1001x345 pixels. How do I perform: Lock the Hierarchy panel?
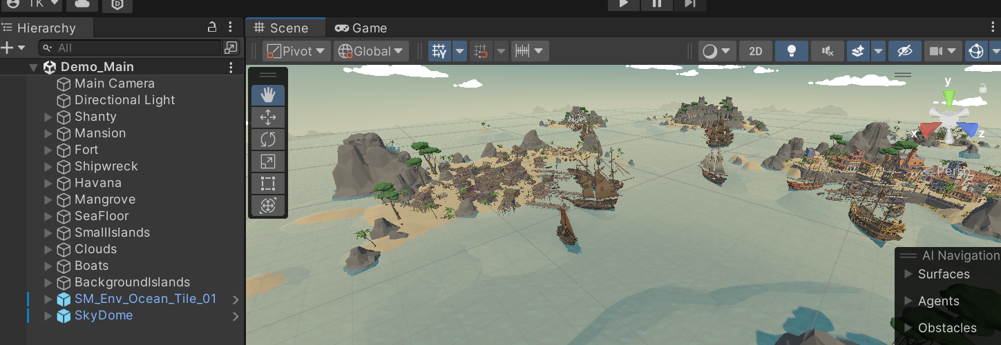point(213,28)
